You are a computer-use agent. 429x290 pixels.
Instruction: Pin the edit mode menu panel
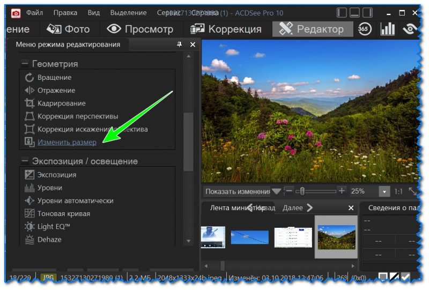click(x=179, y=45)
